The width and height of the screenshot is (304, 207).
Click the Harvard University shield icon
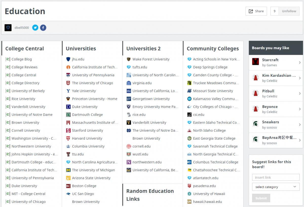point(68,138)
